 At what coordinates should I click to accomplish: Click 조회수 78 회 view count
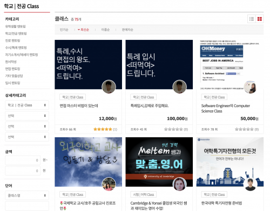click(210, 129)
